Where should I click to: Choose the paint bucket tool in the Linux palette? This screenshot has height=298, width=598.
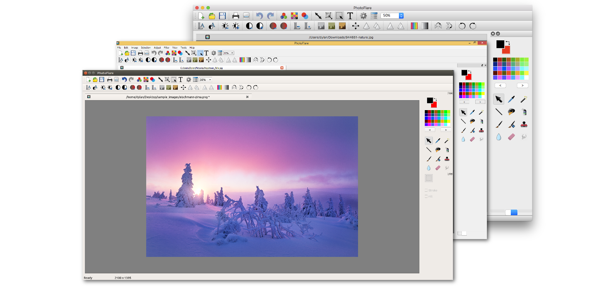(x=438, y=150)
